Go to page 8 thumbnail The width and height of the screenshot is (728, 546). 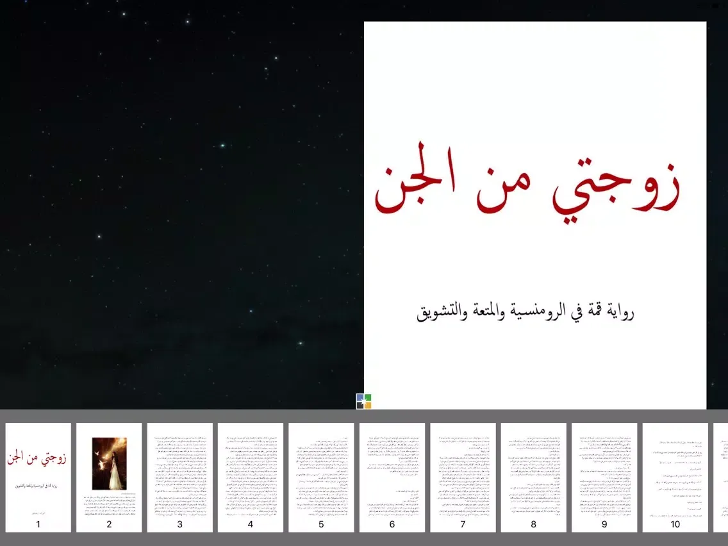click(x=533, y=477)
